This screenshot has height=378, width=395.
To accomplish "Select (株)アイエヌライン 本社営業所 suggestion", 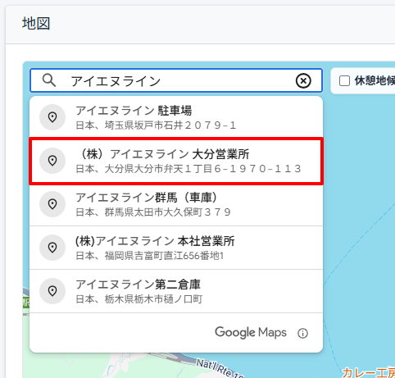I will click(176, 248).
